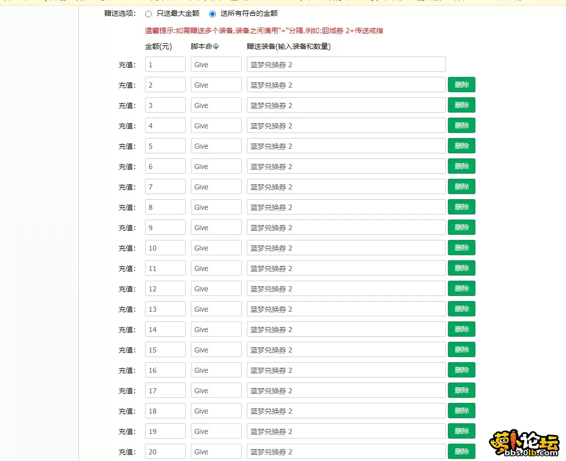Click the amount field containing 10
The width and height of the screenshot is (566, 461).
(165, 248)
